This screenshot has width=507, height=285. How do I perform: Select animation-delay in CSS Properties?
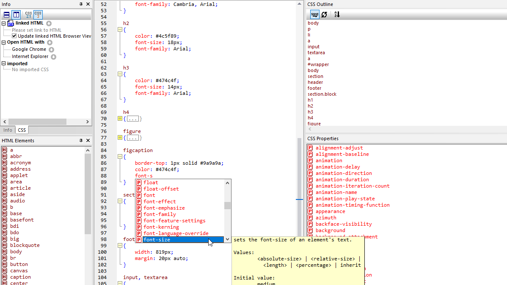(338, 167)
